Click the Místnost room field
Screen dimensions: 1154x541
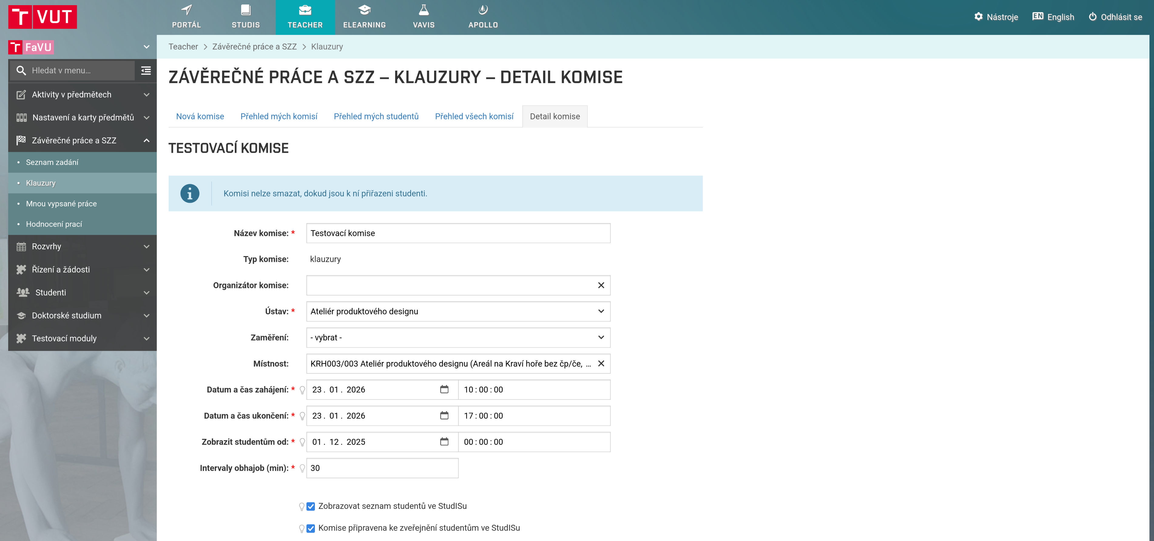(x=458, y=363)
